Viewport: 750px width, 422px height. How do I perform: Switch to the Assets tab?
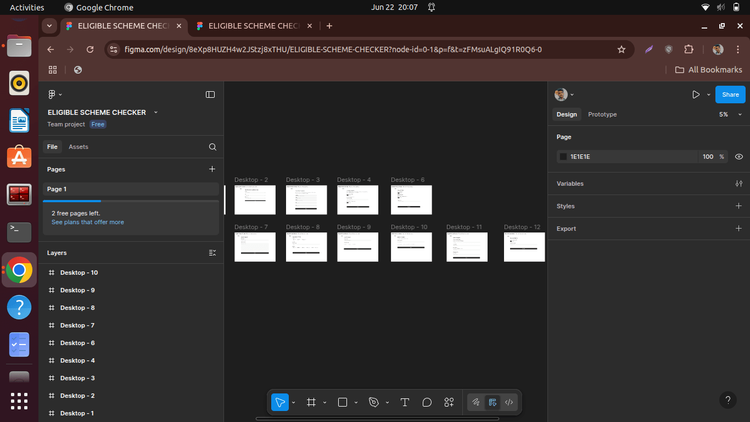79,147
